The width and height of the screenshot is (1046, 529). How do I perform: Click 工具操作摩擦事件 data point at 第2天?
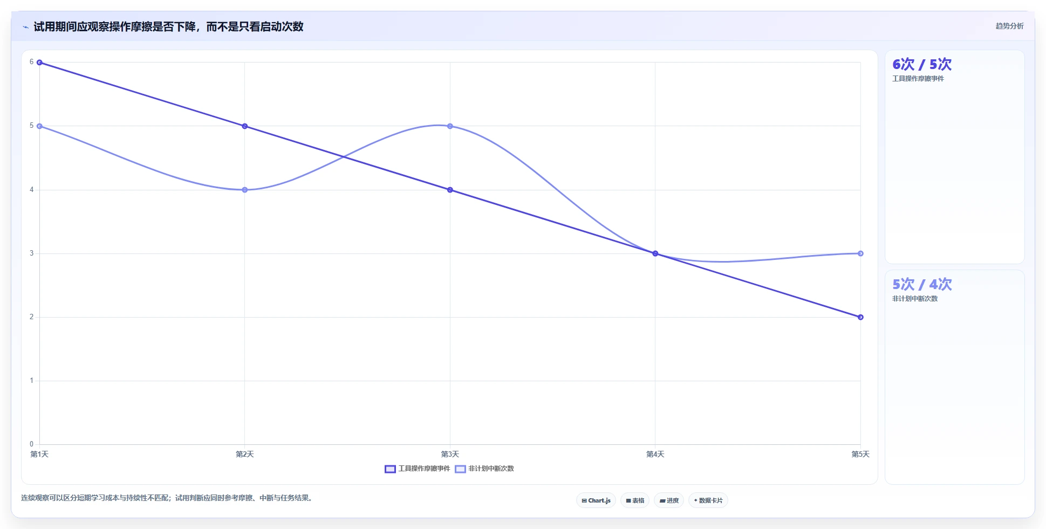(245, 126)
